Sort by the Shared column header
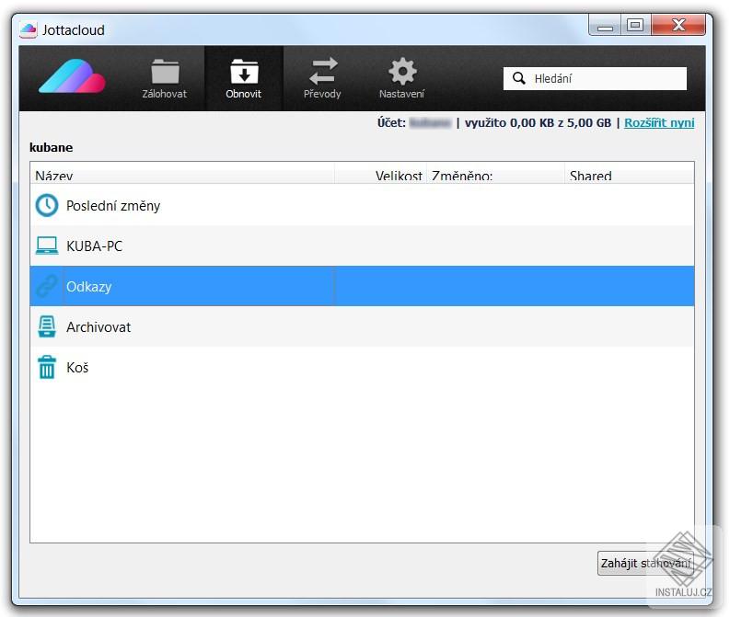Screen dimensions: 730x617 point(629,174)
